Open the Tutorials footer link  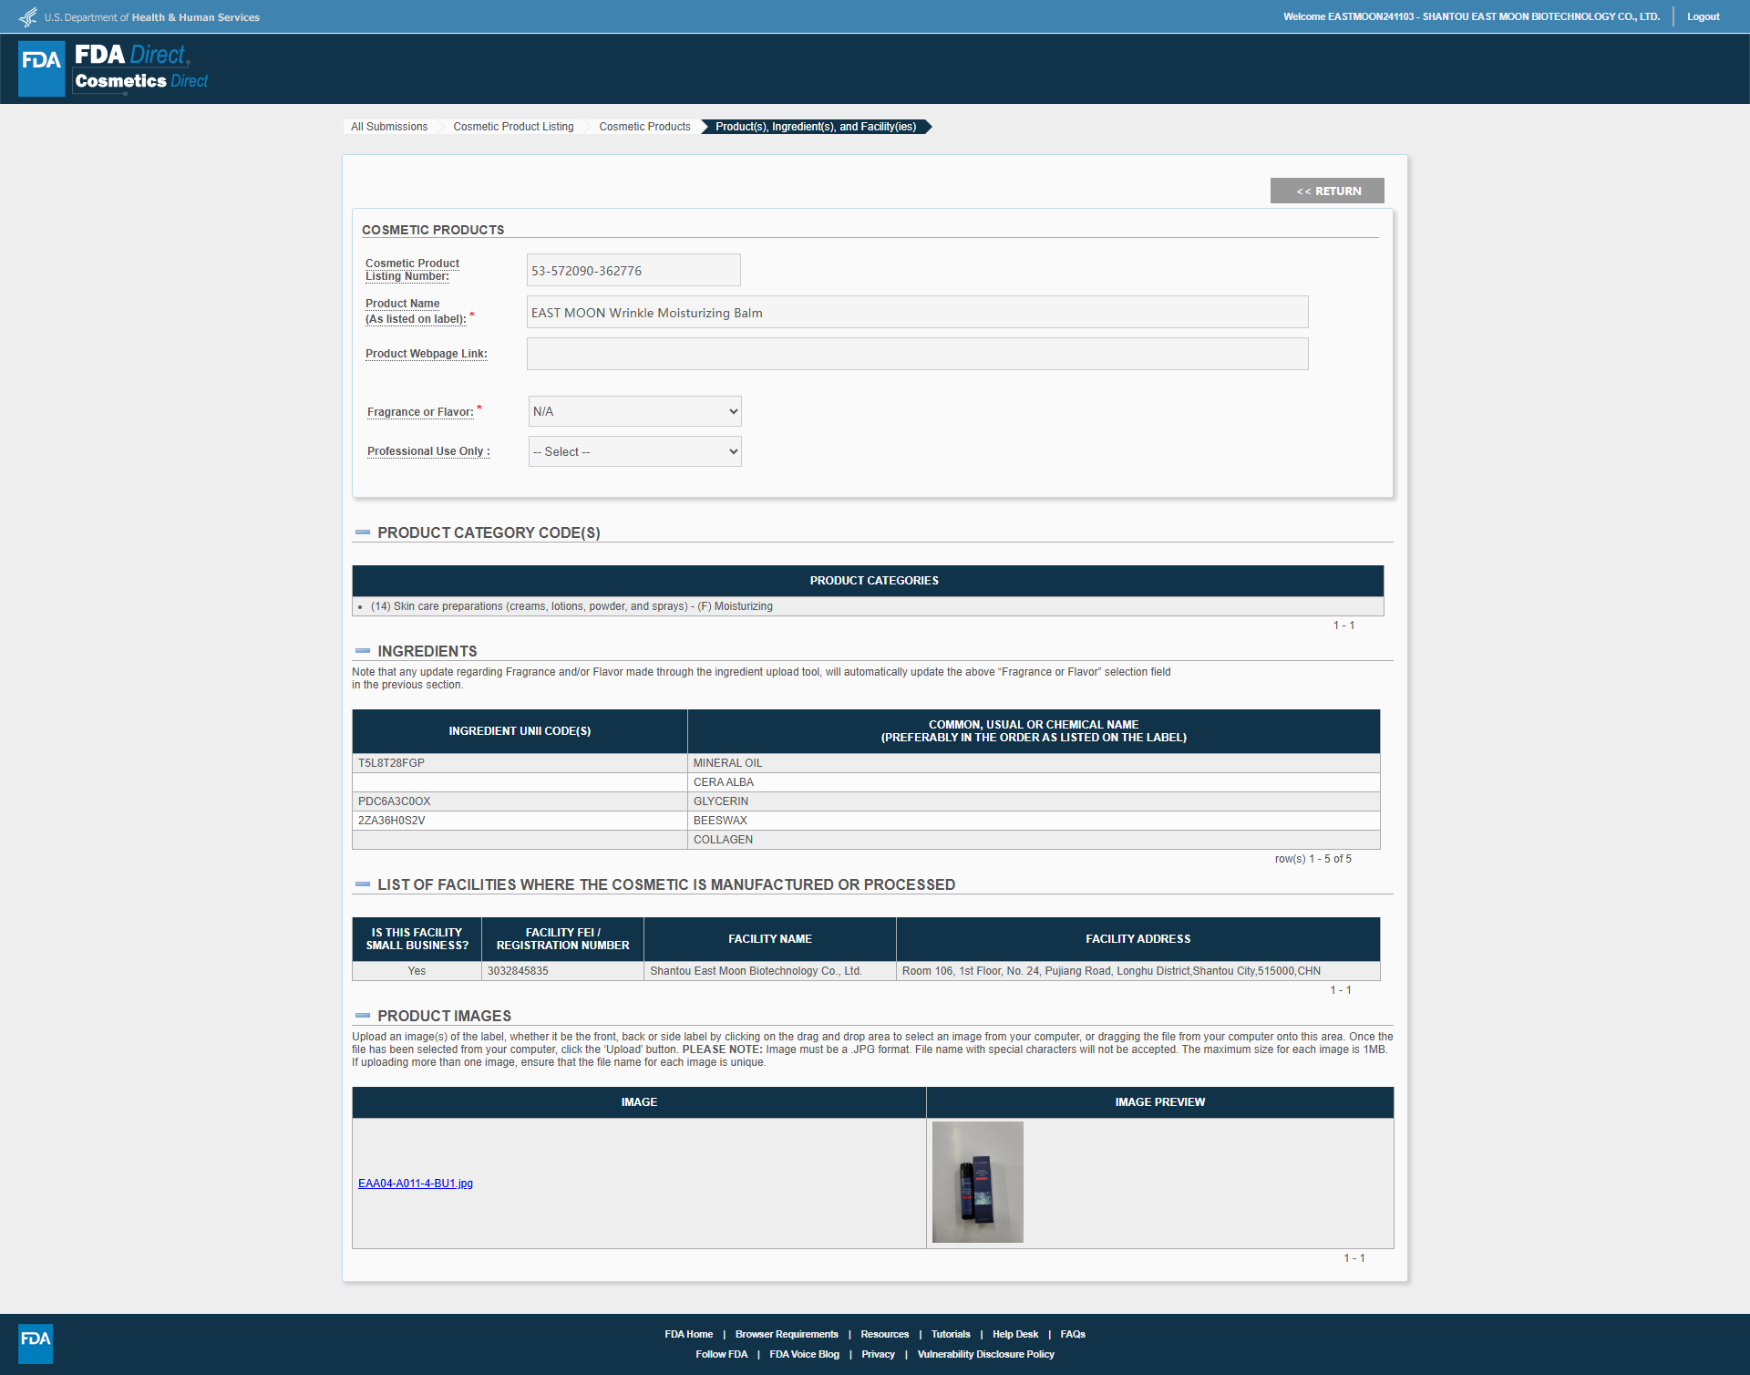(x=950, y=1334)
